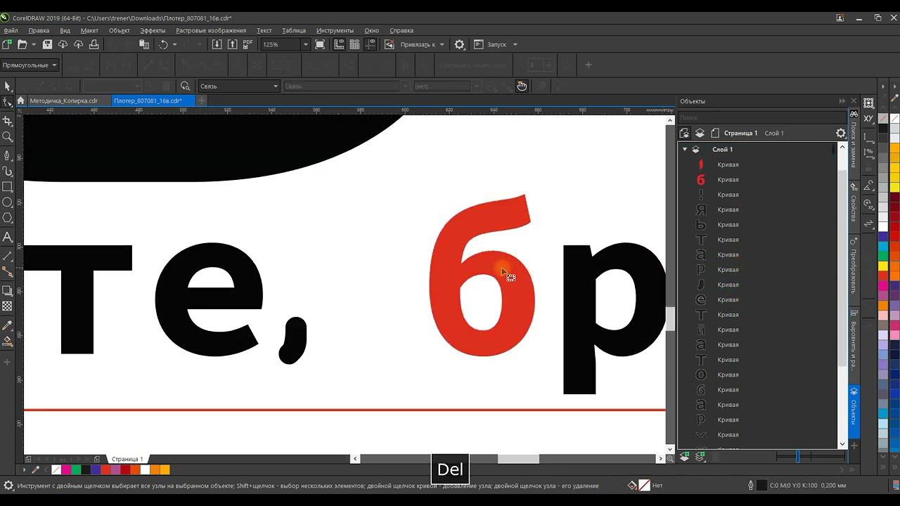Toggle guidelines display button
The height and width of the screenshot is (506, 900).
point(371,44)
